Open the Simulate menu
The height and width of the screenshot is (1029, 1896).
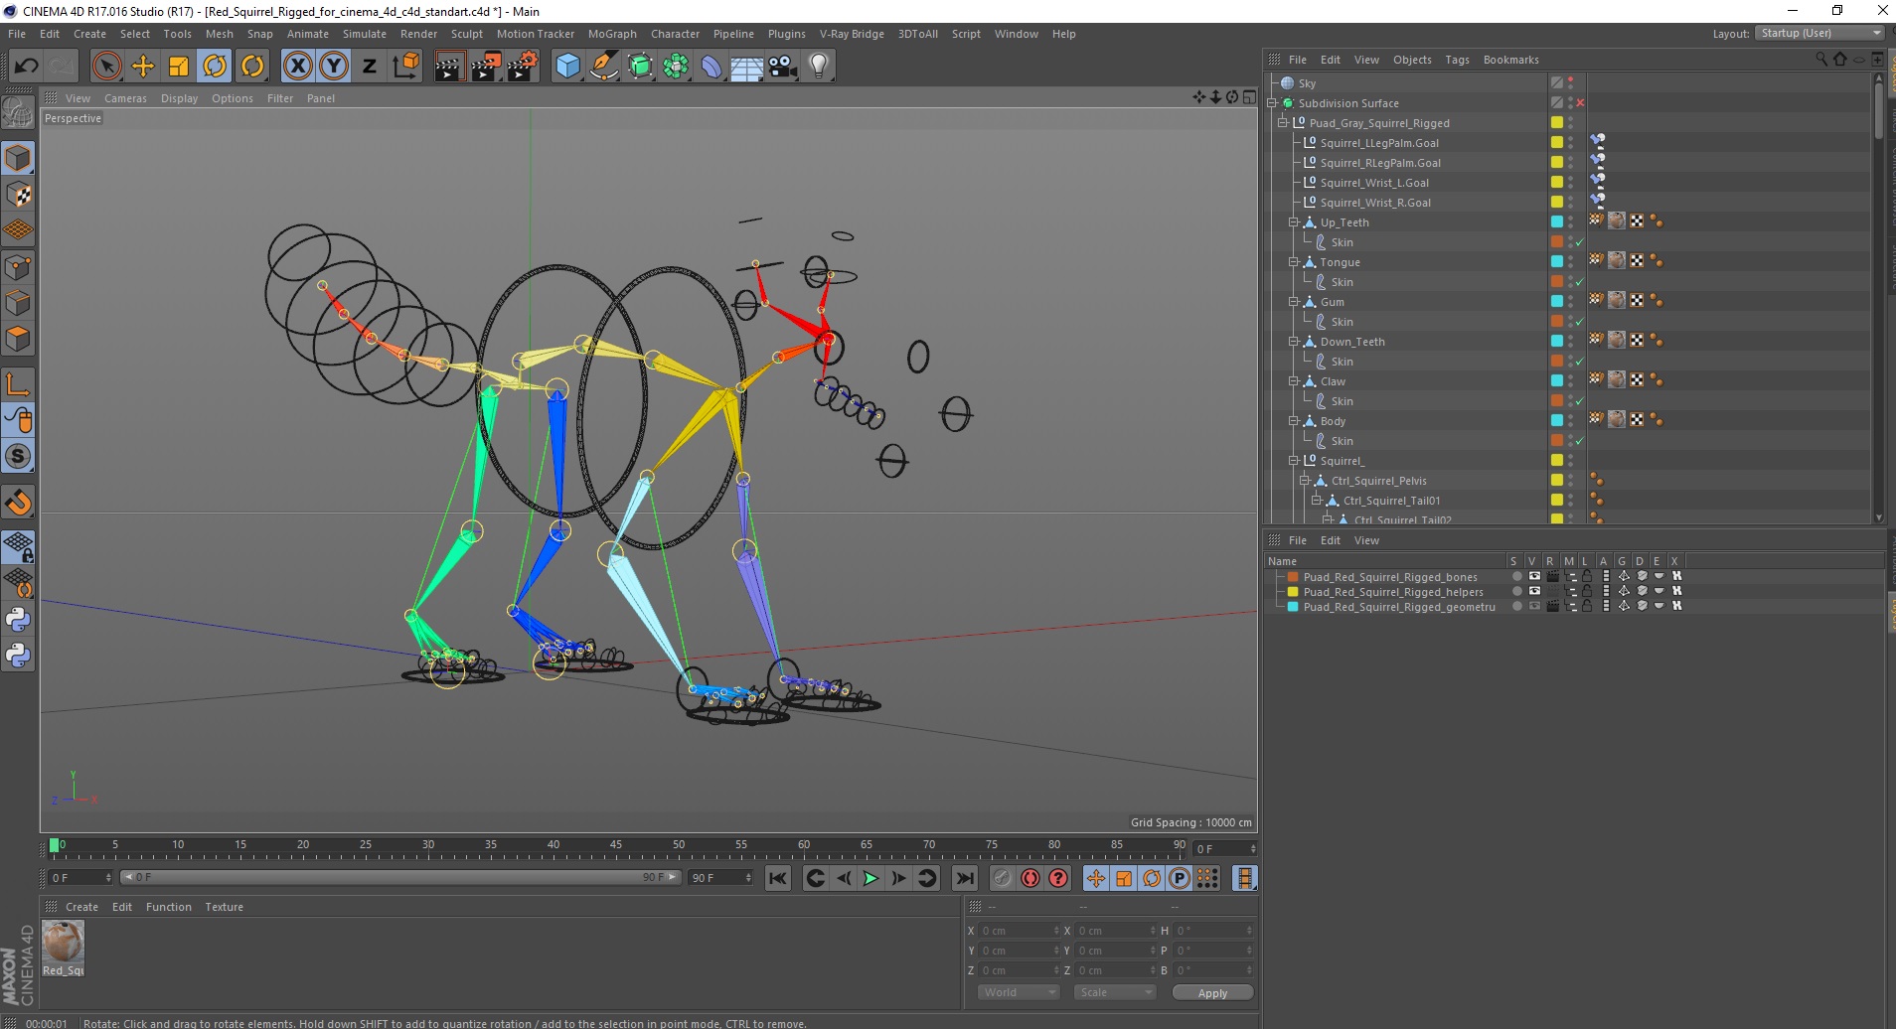[364, 34]
